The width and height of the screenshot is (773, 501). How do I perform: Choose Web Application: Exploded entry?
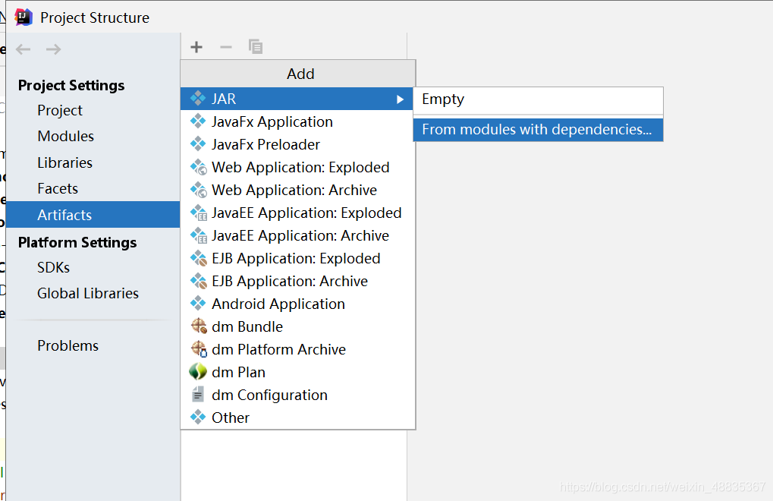pyautogui.click(x=300, y=167)
